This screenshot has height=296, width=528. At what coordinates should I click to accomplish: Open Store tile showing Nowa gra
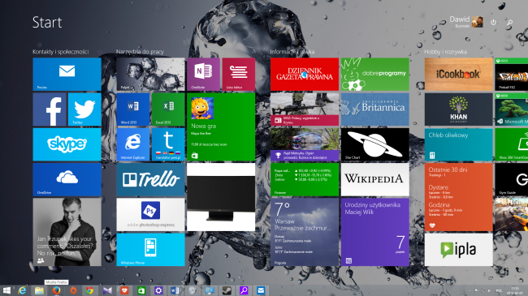coord(221,127)
